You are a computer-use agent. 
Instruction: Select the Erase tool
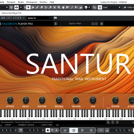[x=42, y=8]
